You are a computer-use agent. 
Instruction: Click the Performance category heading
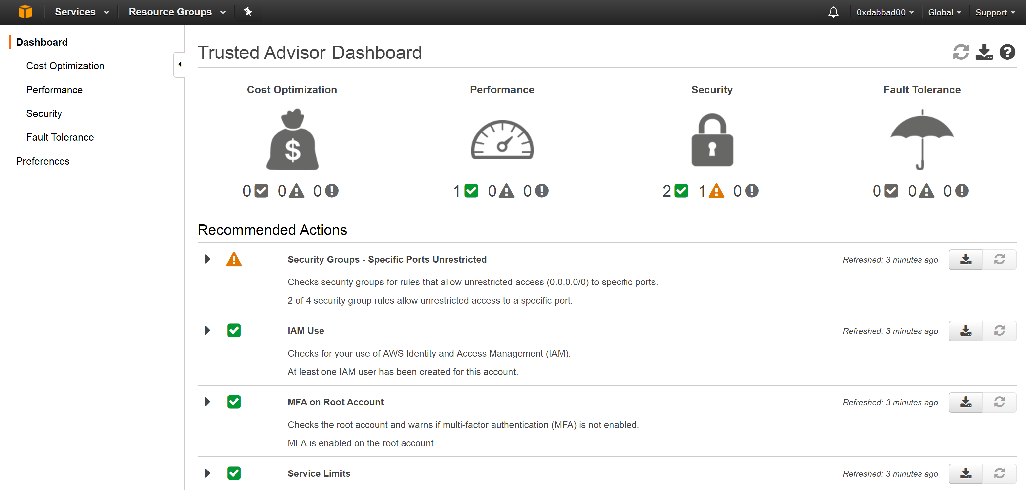click(502, 90)
